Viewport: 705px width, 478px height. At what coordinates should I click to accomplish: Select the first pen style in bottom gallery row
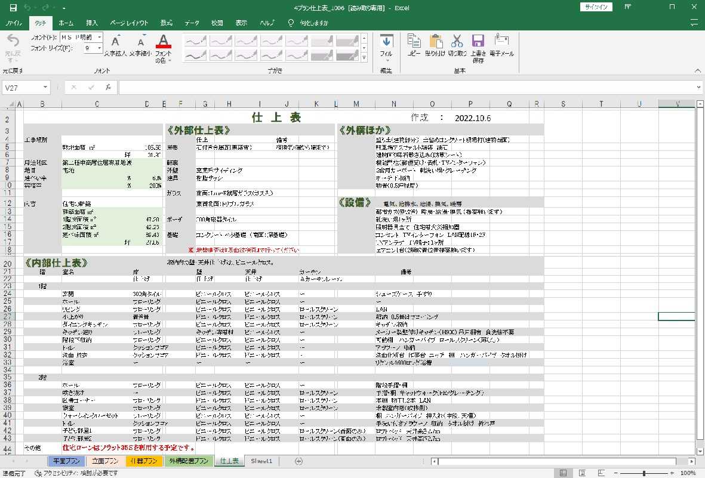tap(196, 55)
